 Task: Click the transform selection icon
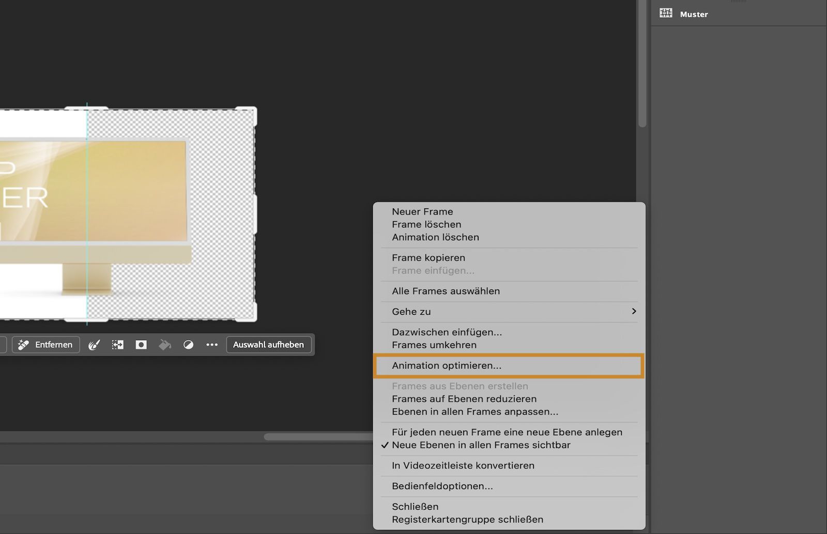[117, 344]
